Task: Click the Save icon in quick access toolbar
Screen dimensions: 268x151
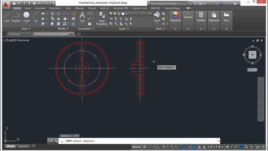Action: pyautogui.click(x=24, y=3)
